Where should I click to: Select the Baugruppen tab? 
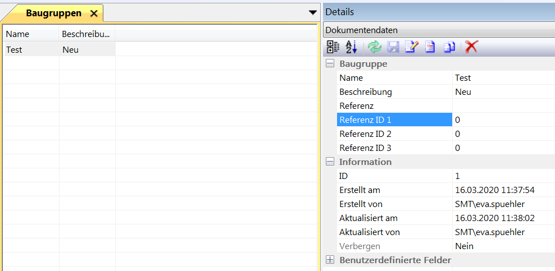53,13
